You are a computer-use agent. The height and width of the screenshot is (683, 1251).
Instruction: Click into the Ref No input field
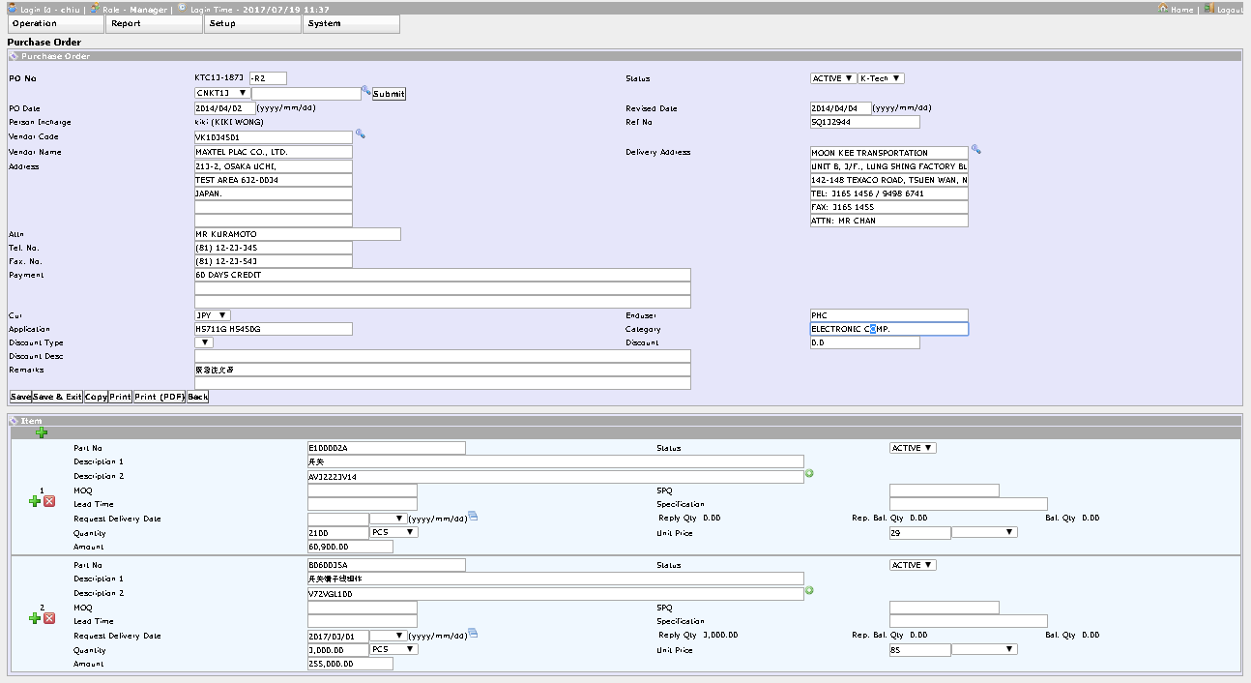[x=864, y=123]
